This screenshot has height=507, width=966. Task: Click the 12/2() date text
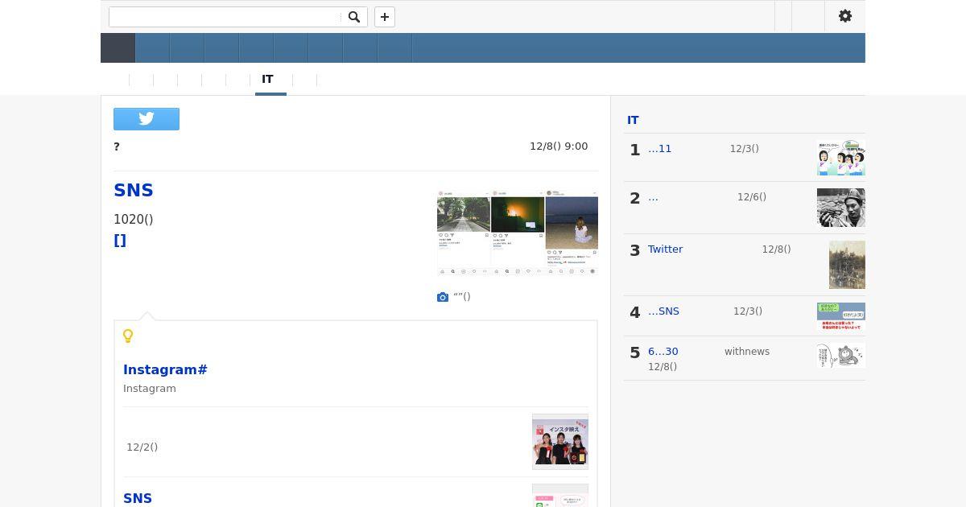[142, 447]
